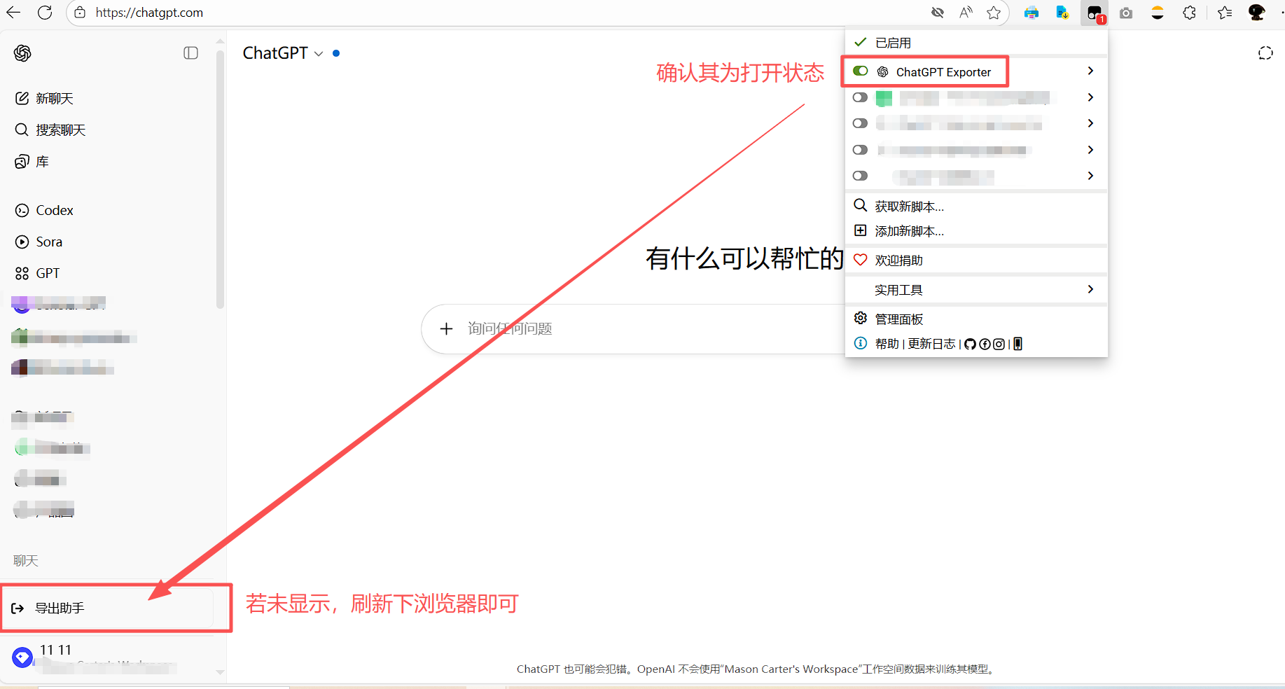Enable the last disabled script toggle
The width and height of the screenshot is (1285, 689).
click(861, 176)
